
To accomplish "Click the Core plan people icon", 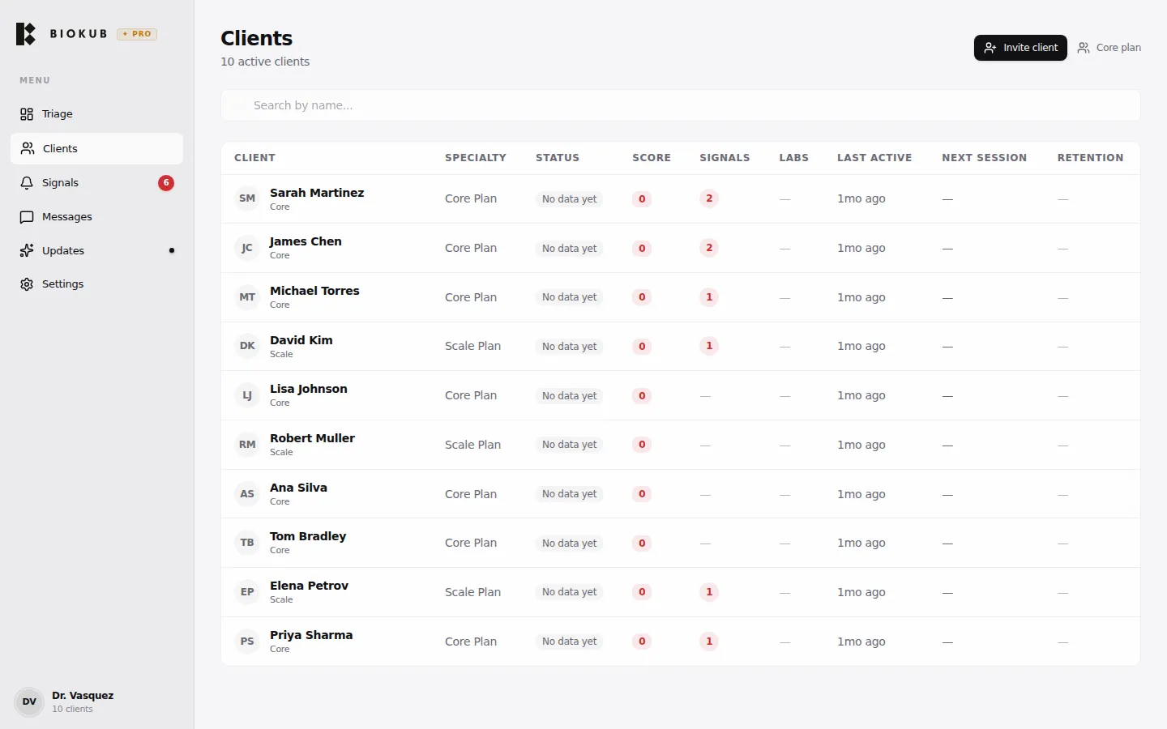I will pyautogui.click(x=1084, y=48).
